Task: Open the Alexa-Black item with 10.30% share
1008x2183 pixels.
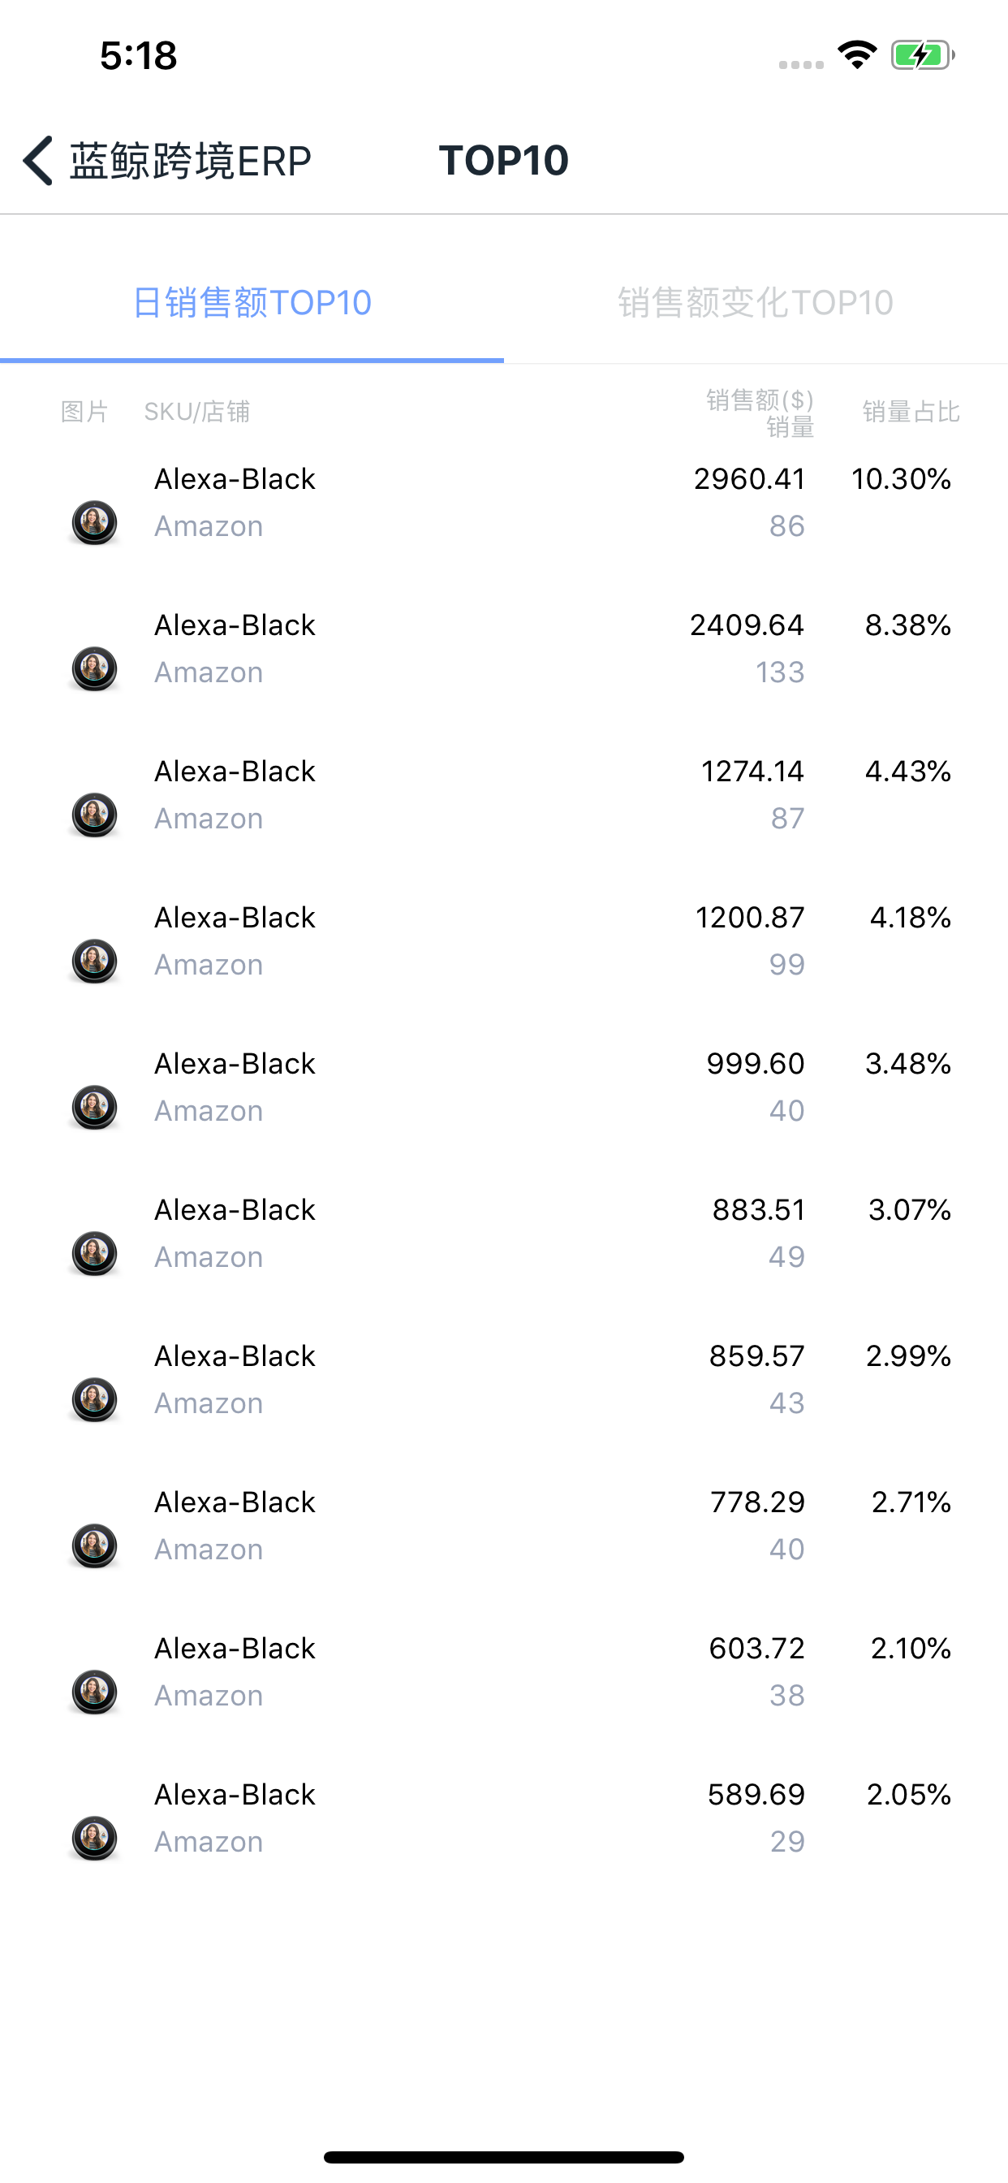Action: click(504, 503)
